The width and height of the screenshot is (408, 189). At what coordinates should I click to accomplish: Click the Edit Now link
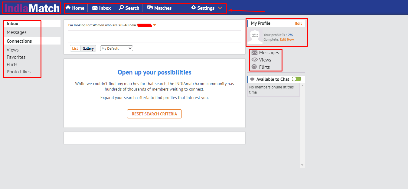[x=287, y=39]
